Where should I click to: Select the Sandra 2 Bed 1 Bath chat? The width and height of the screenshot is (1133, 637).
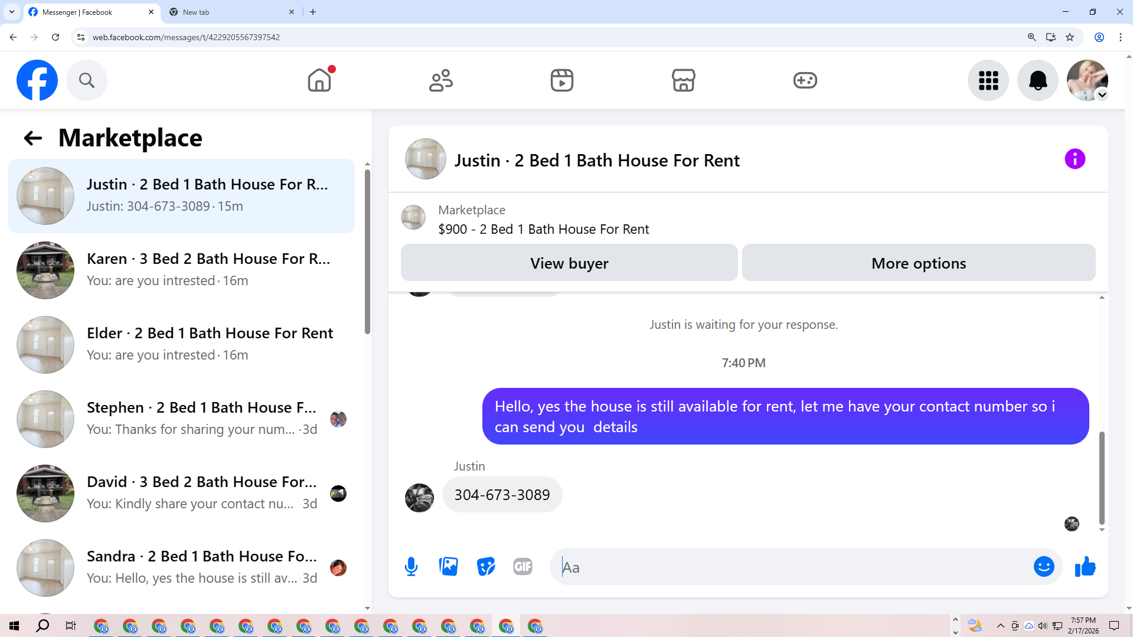click(181, 568)
